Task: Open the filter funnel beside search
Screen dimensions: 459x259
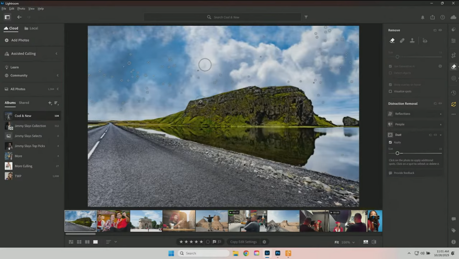Action: point(306,17)
